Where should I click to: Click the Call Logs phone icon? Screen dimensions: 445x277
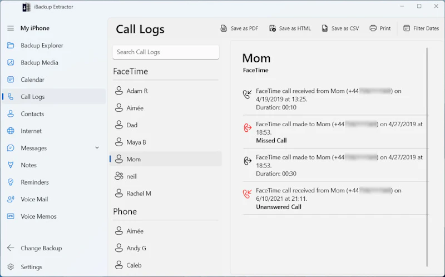tap(11, 97)
